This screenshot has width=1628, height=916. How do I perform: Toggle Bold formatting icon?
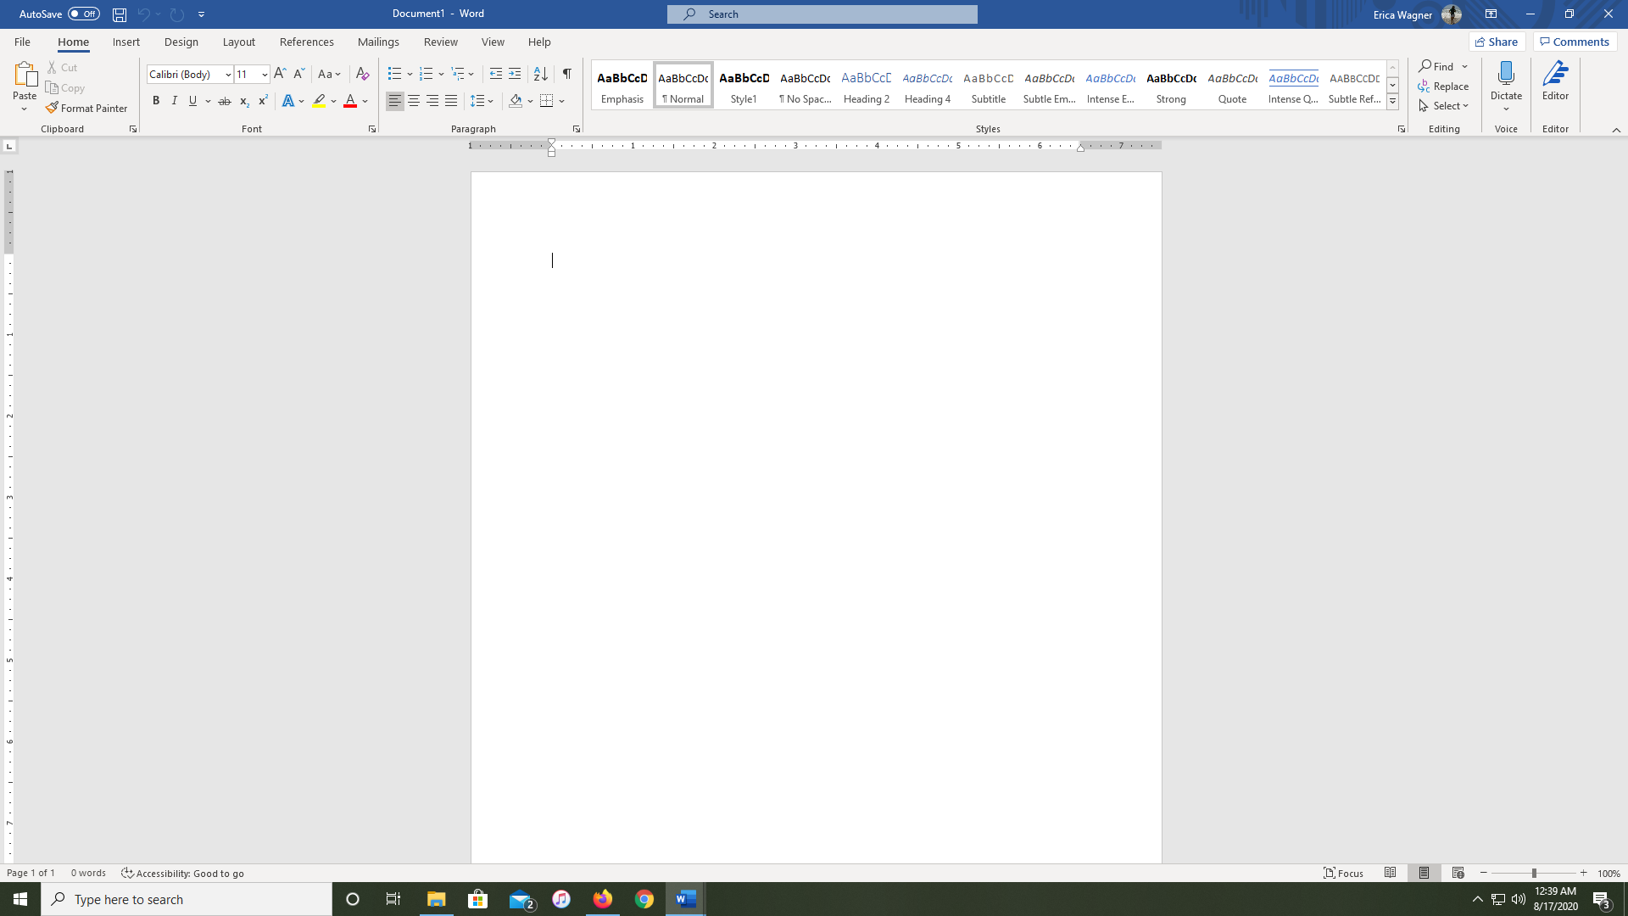coord(155,101)
